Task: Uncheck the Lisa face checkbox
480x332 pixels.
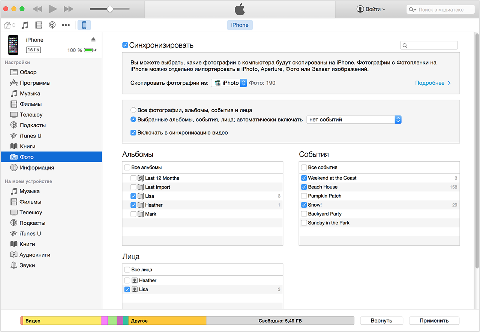Action: click(127, 289)
